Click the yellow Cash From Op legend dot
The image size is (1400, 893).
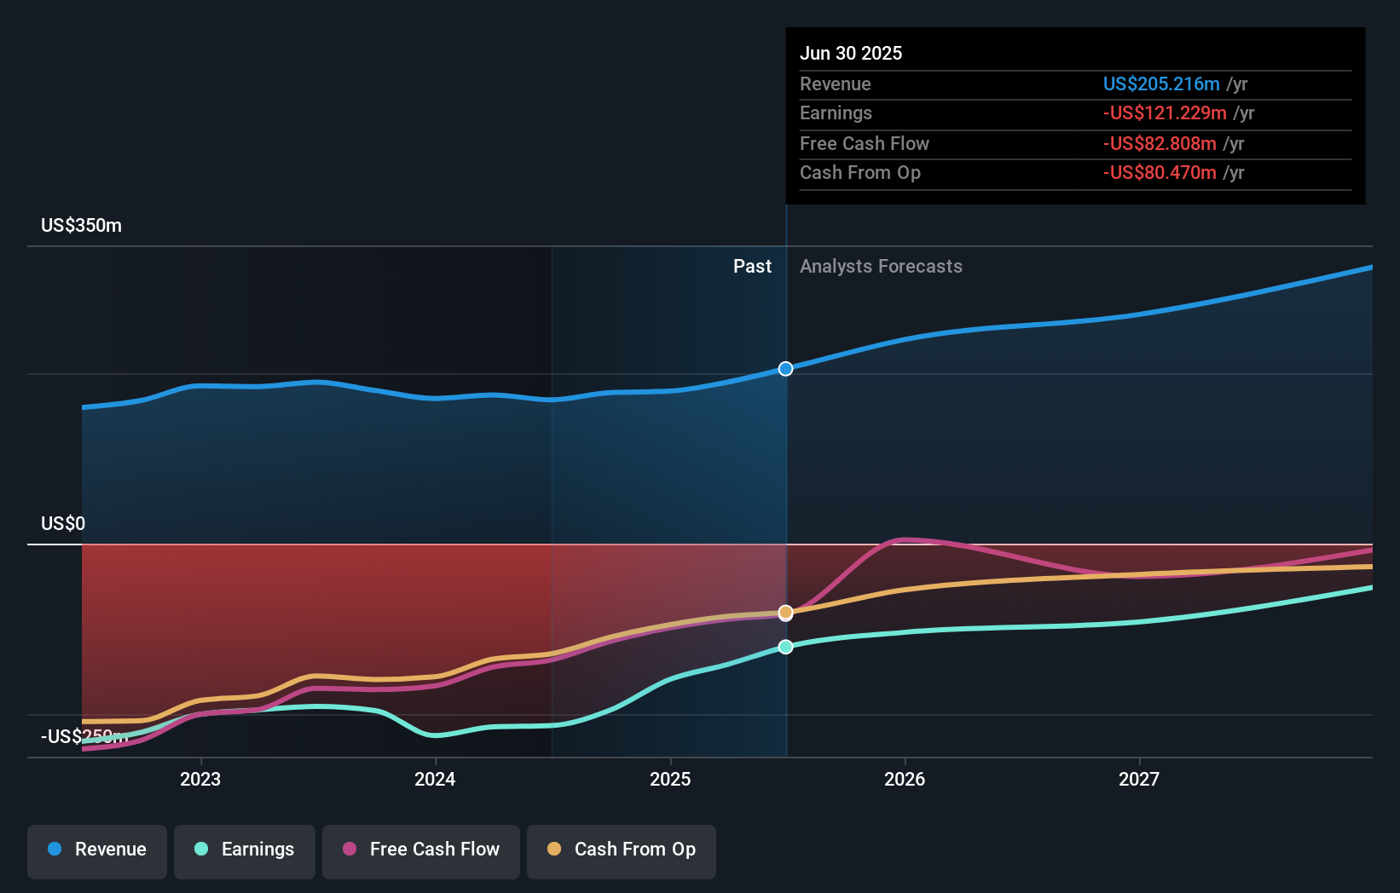click(554, 850)
